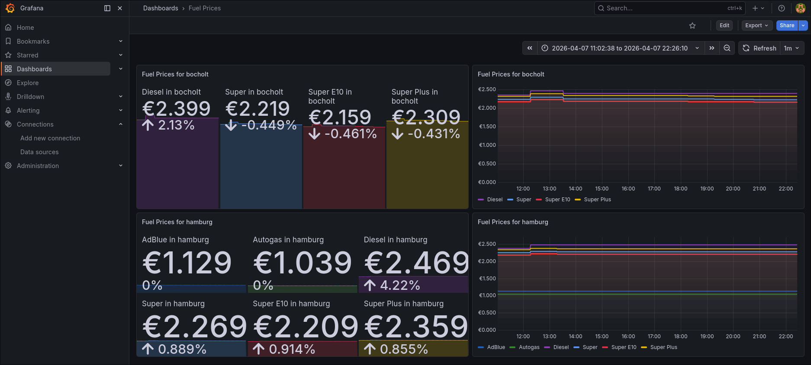Shift time range forward
This screenshot has width=811, height=365.
click(712, 48)
